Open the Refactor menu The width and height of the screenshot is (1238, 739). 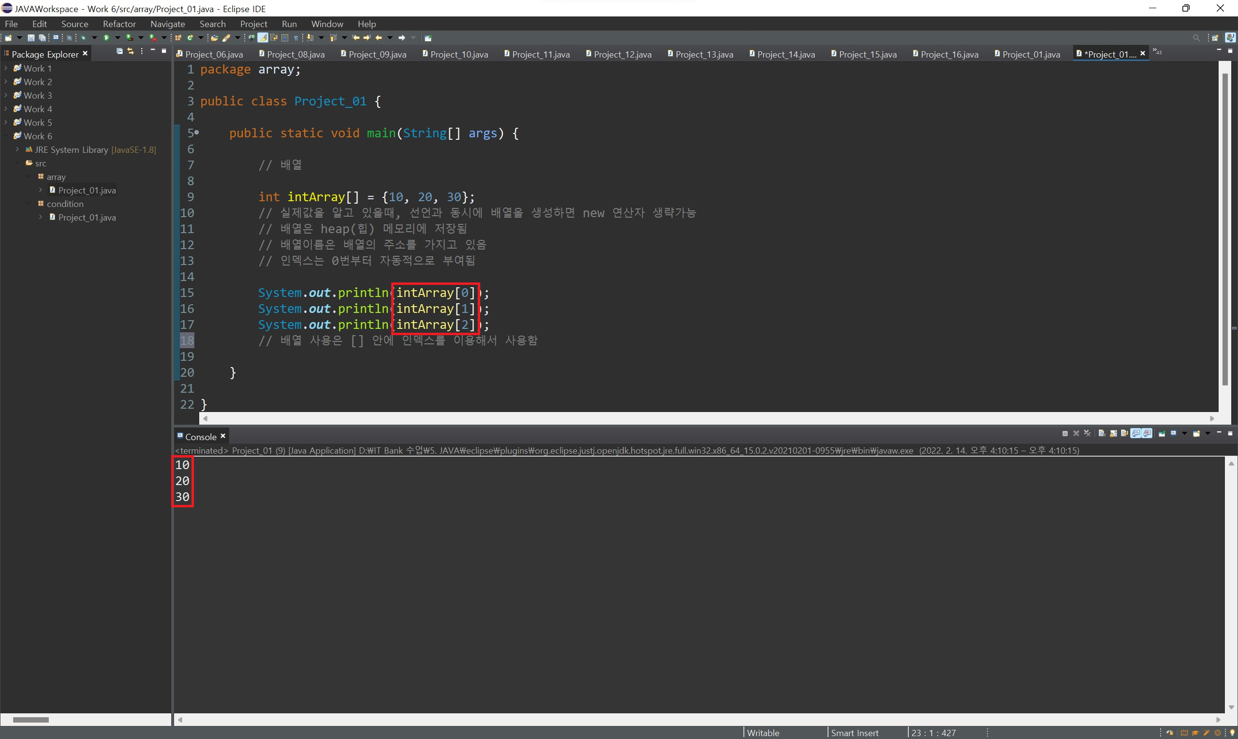(x=119, y=24)
